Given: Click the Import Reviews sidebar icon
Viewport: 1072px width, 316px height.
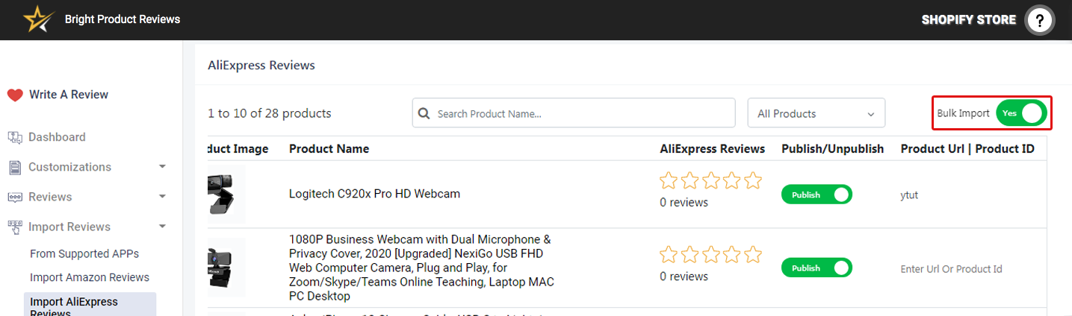Looking at the screenshot, I should tap(15, 227).
